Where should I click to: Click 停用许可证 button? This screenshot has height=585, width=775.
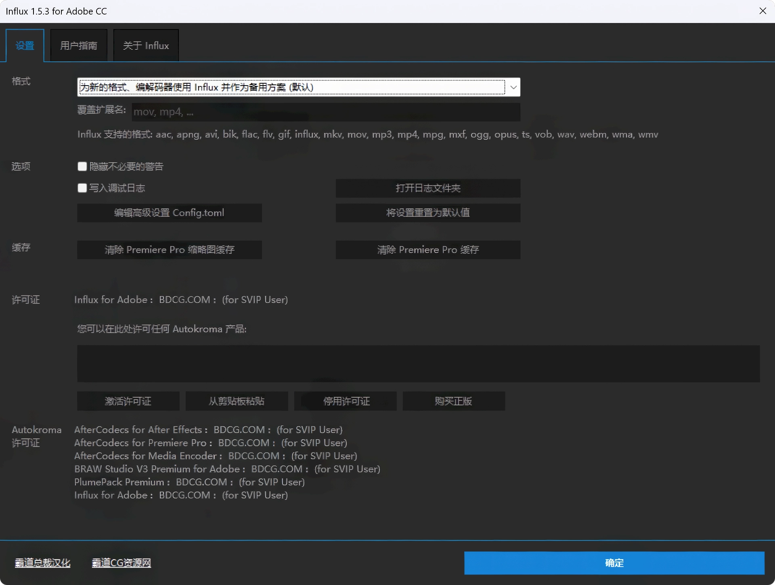346,401
